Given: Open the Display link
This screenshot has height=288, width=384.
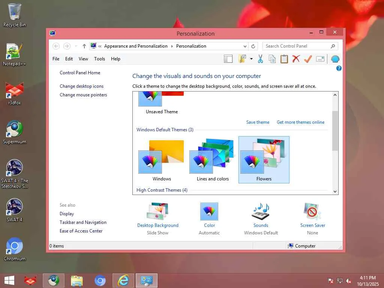Looking at the screenshot, I should 67,214.
